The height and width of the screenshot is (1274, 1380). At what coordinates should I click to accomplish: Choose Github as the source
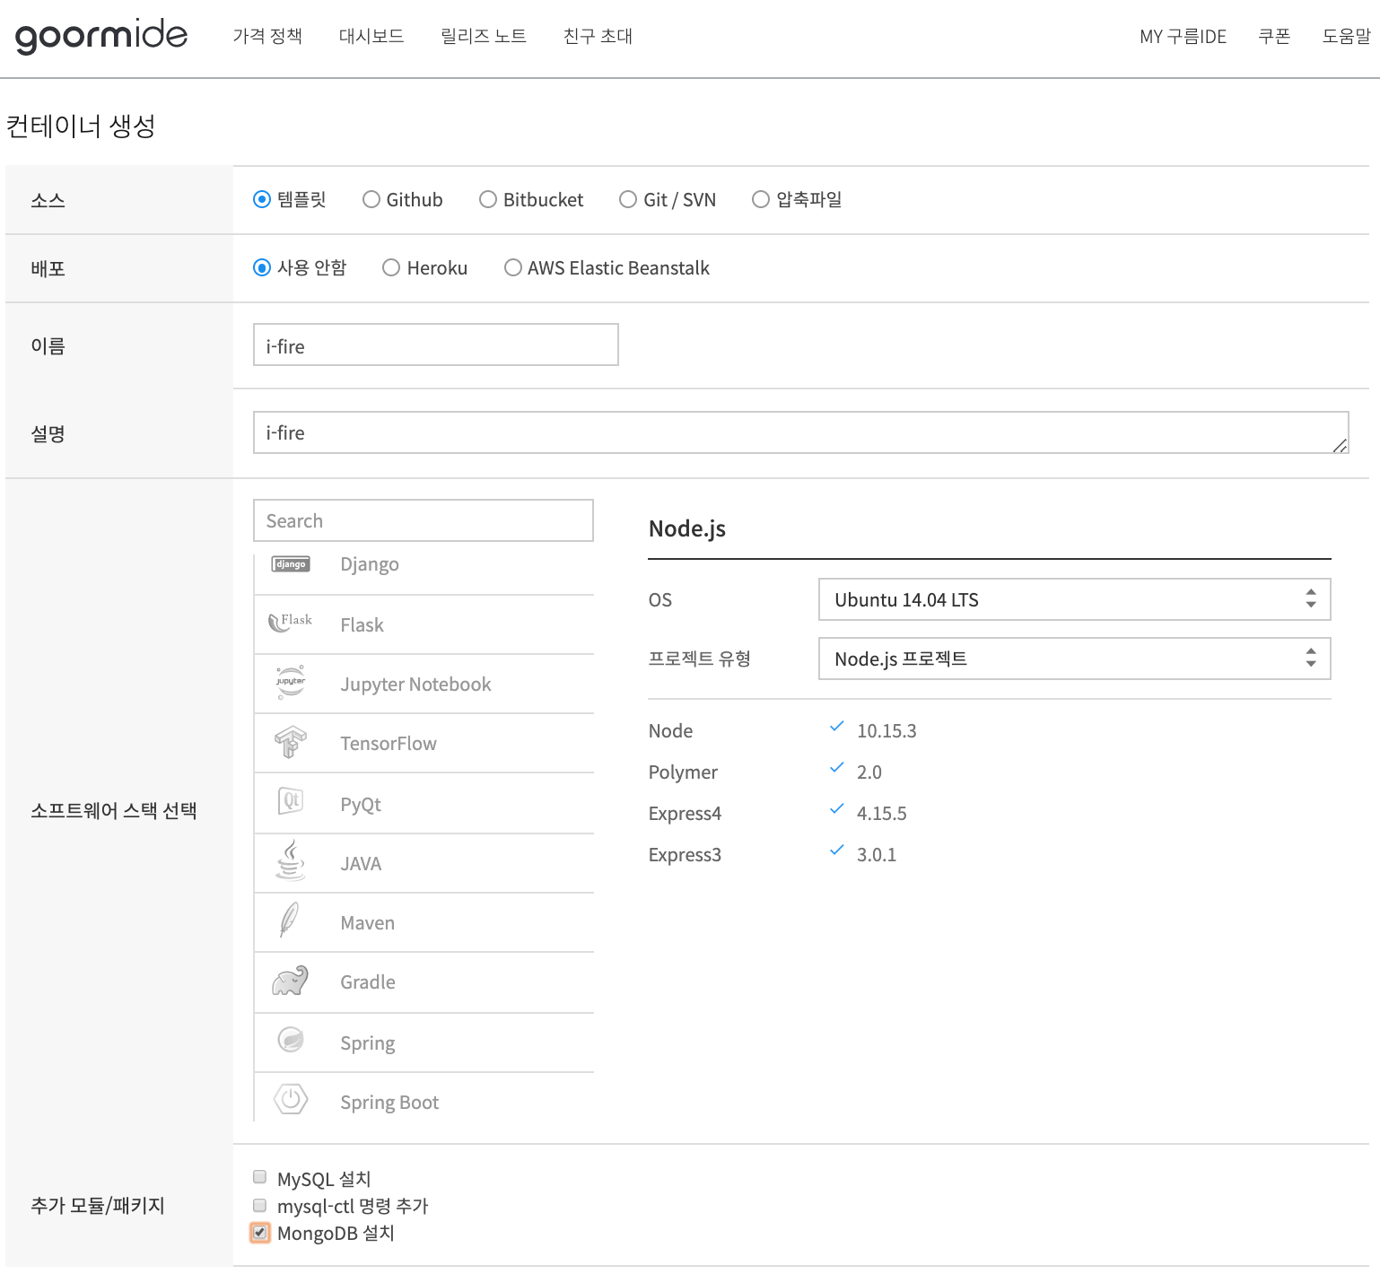point(371,199)
